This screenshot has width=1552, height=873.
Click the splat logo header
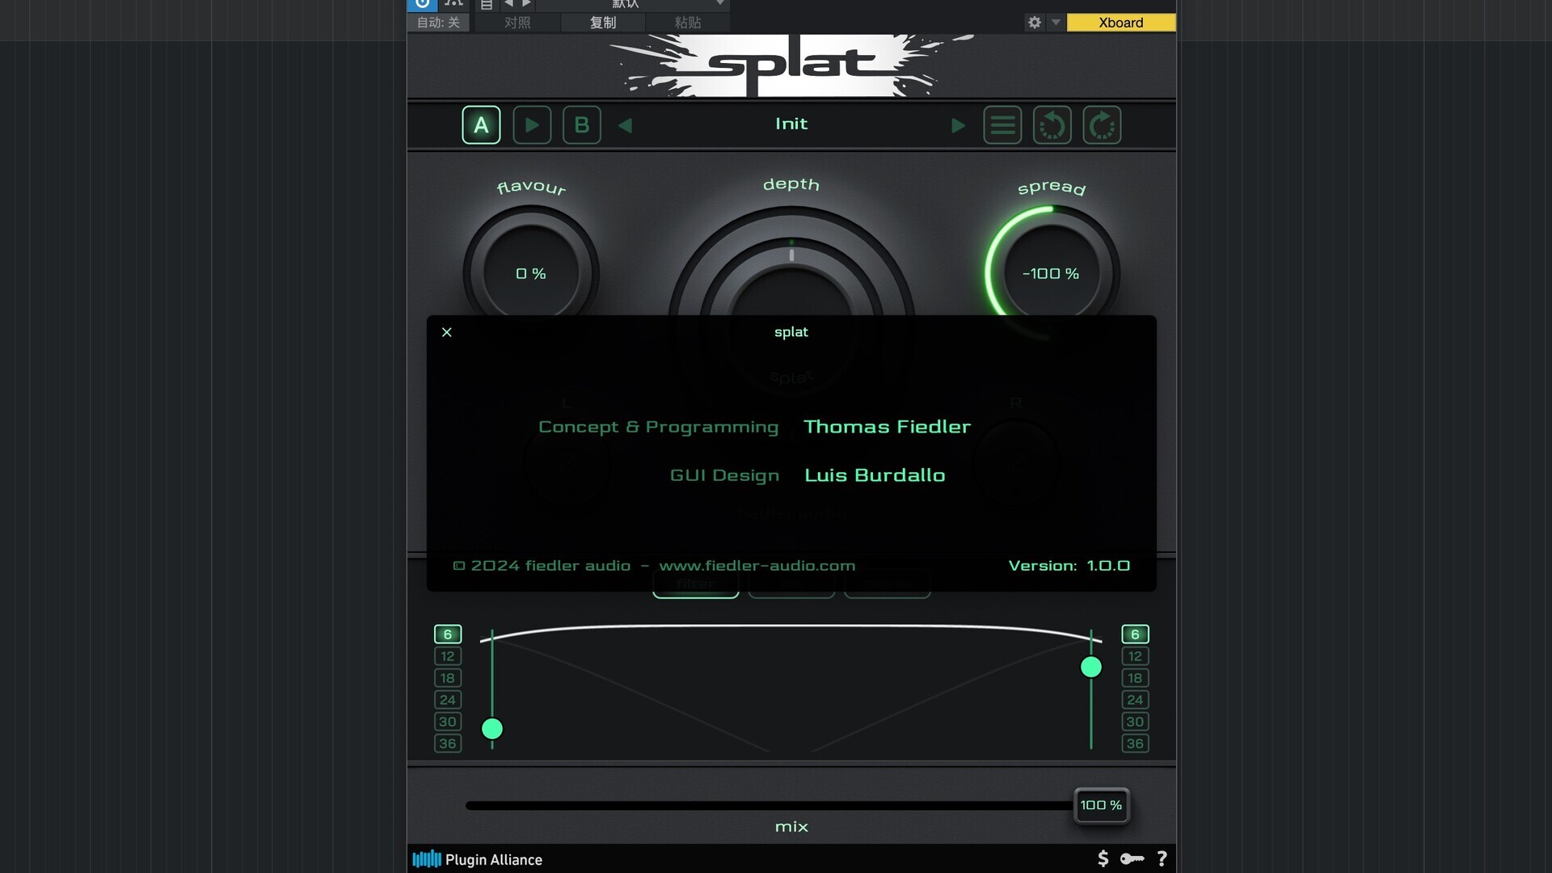coord(791,65)
